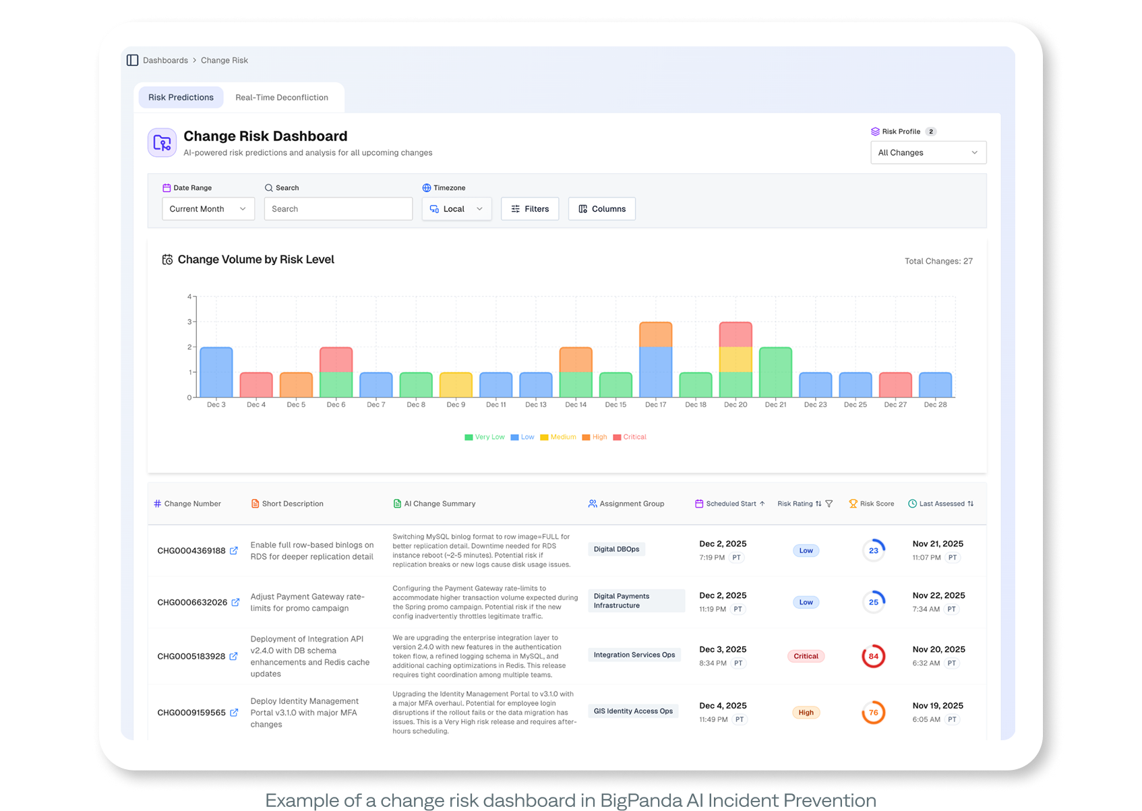Select the Risk Predictions tab
Viewport: 1142px width, 811px height.
(181, 98)
